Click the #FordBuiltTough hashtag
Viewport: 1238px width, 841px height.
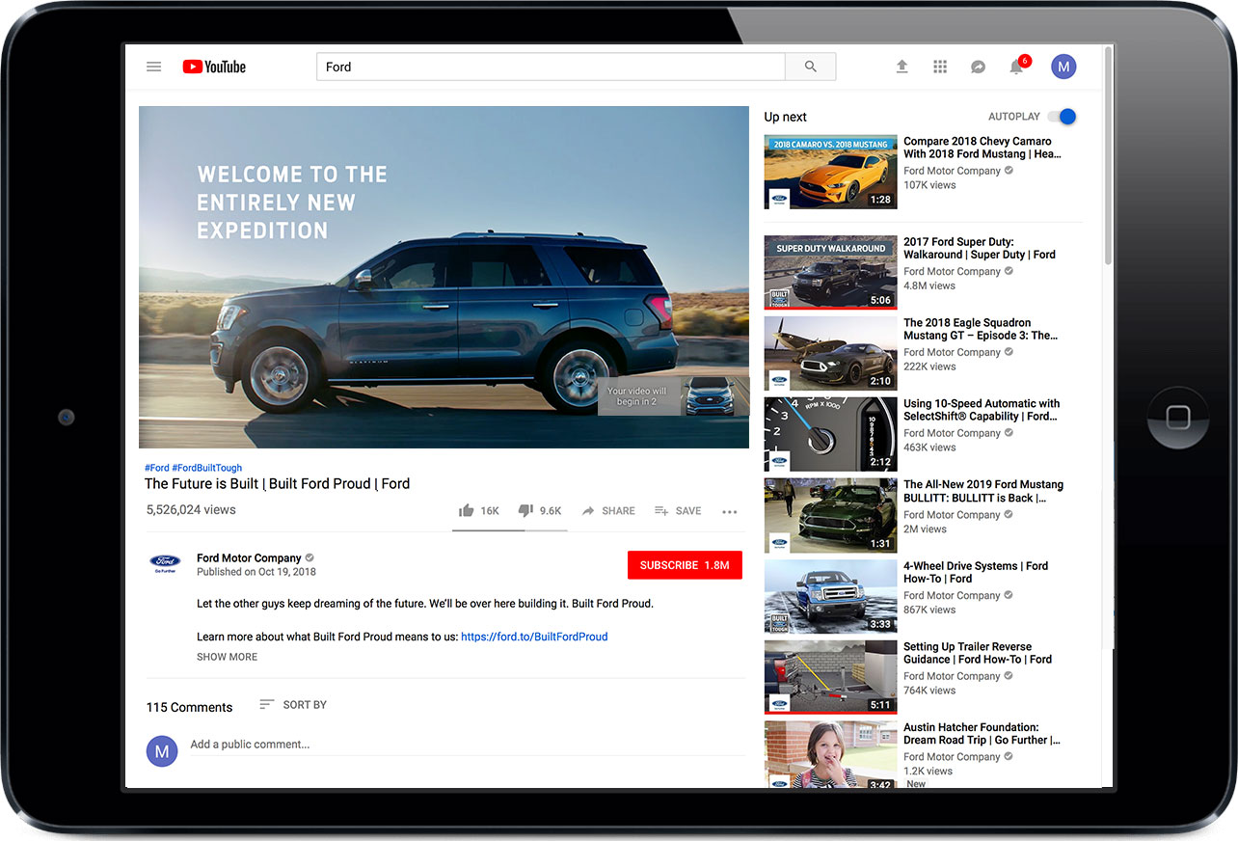pyautogui.click(x=207, y=468)
